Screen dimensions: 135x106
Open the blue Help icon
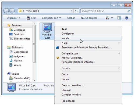coord(127,18)
